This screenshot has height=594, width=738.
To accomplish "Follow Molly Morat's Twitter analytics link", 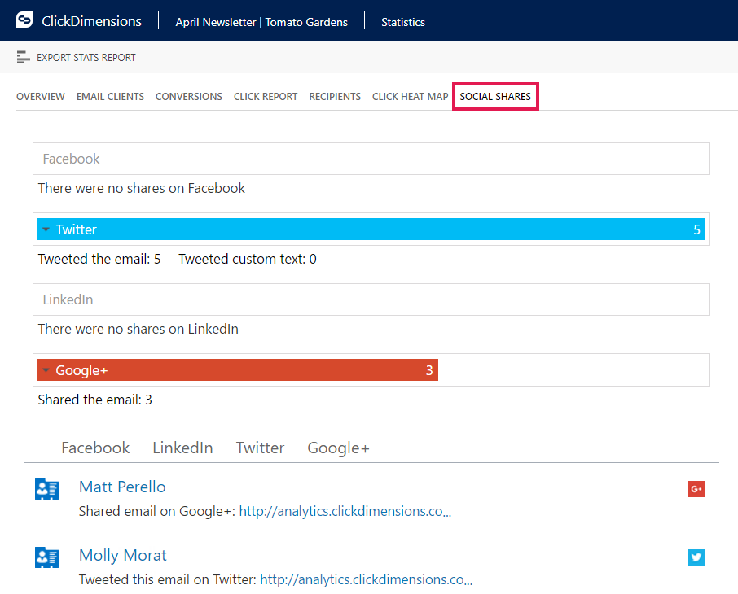I will (x=367, y=579).
